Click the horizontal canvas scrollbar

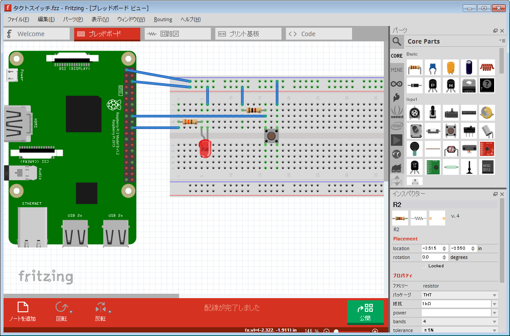pyautogui.click(x=91, y=296)
